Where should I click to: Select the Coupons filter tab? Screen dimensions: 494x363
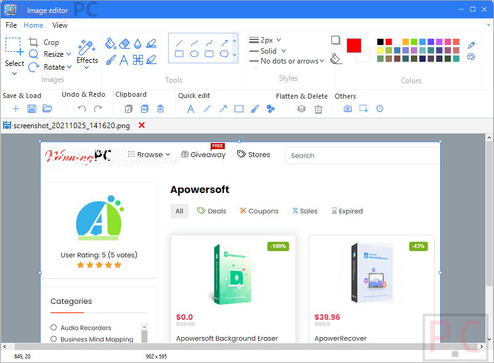pos(259,211)
